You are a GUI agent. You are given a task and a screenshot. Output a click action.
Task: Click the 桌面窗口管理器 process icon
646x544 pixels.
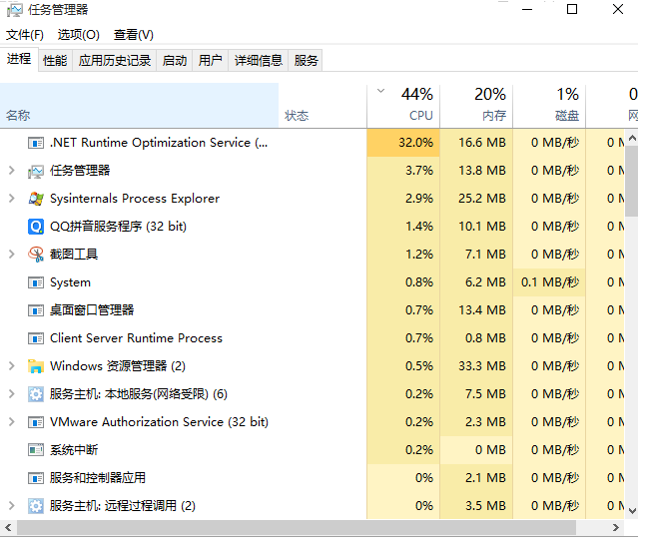36,310
